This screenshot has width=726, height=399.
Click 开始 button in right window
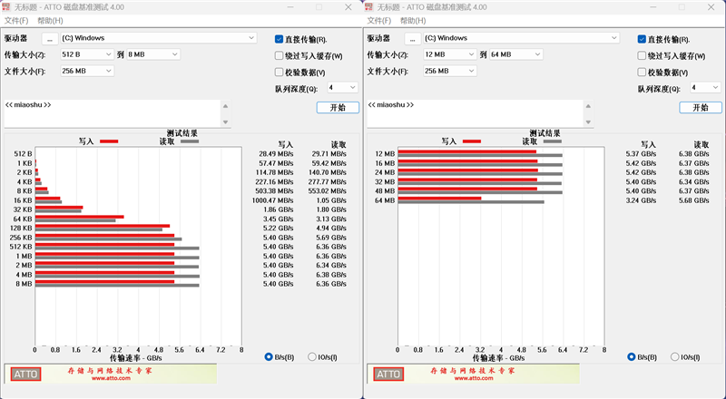point(701,107)
